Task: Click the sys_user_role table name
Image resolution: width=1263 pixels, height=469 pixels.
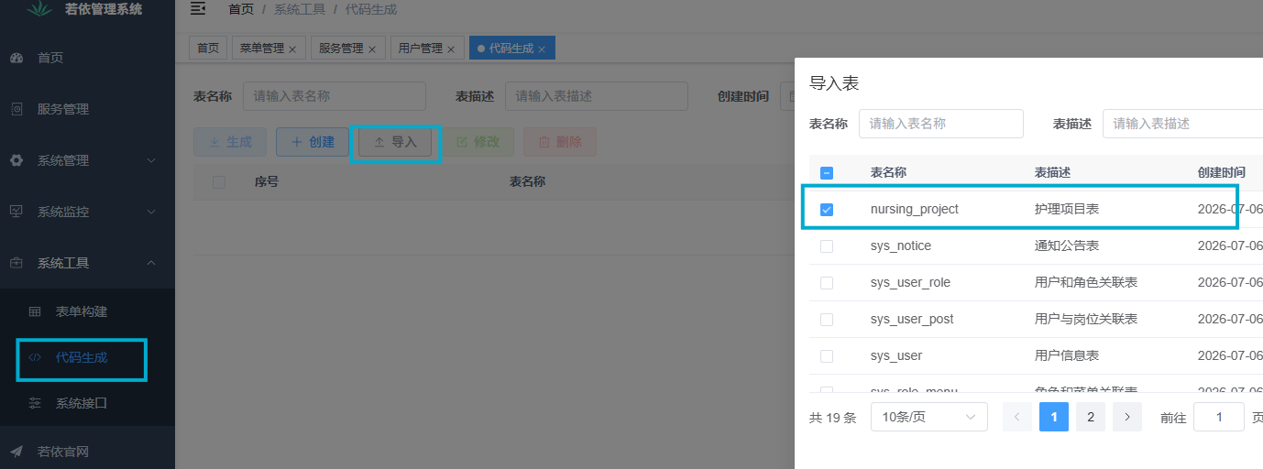Action: 911,282
